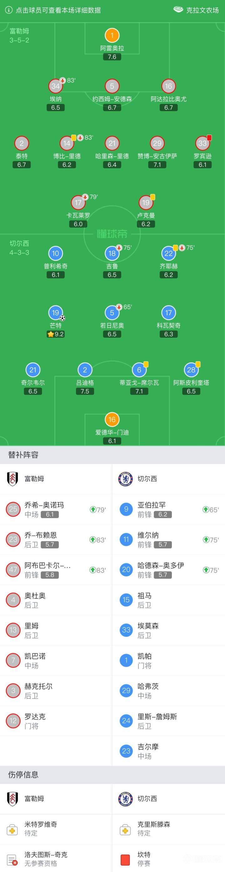Viewport: 225px width, 872px height.
Task: Tap Chelsea crest in substitutes header
Action: click(x=126, y=479)
